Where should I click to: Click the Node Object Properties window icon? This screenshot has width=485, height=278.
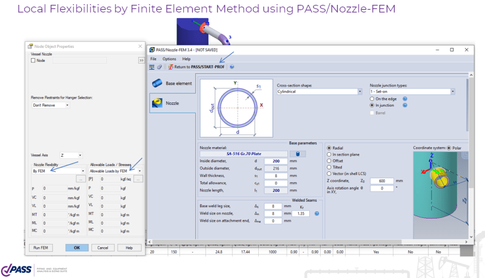(x=30, y=46)
